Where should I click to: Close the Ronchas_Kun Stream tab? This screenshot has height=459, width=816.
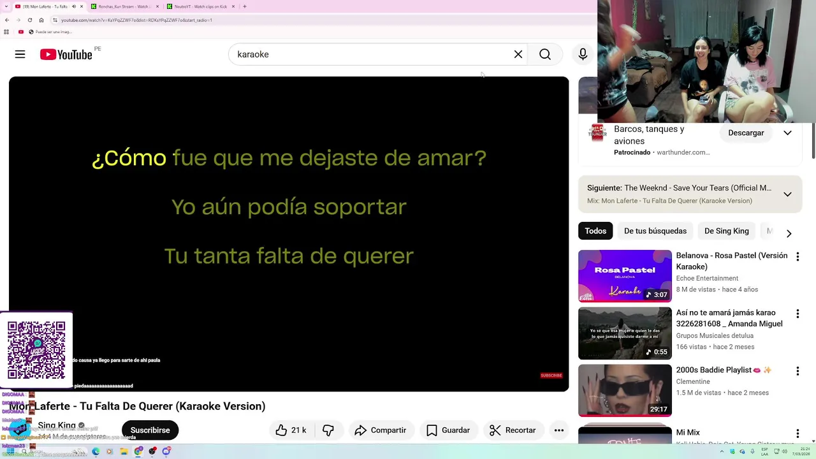pyautogui.click(x=156, y=6)
